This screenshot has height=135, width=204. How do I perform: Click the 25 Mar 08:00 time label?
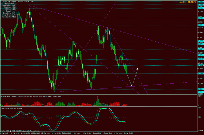(x=56, y=133)
